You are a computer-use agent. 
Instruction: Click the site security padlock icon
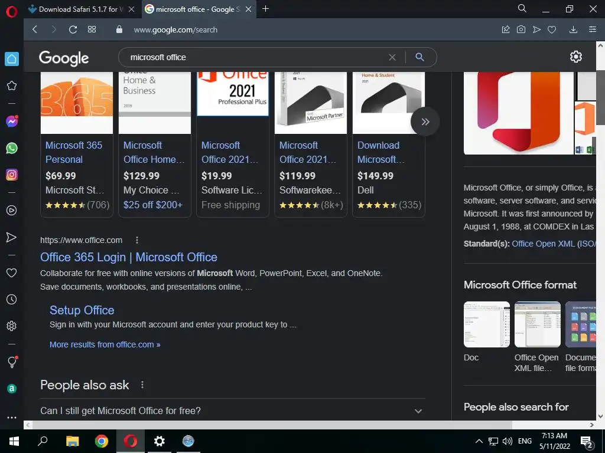click(119, 29)
